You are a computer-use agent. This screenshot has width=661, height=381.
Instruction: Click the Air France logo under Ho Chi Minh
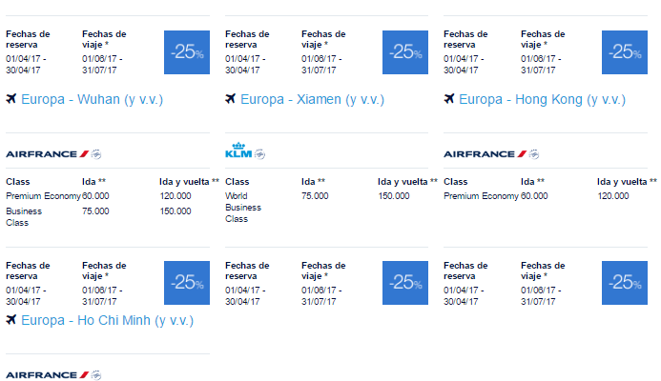pyautogui.click(x=48, y=374)
